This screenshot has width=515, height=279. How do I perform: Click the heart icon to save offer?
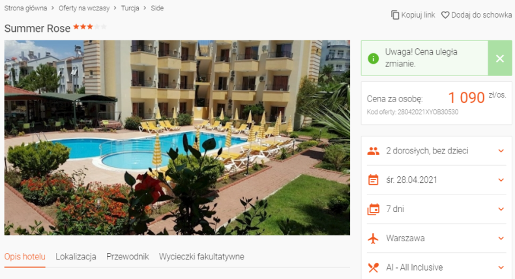pos(445,15)
